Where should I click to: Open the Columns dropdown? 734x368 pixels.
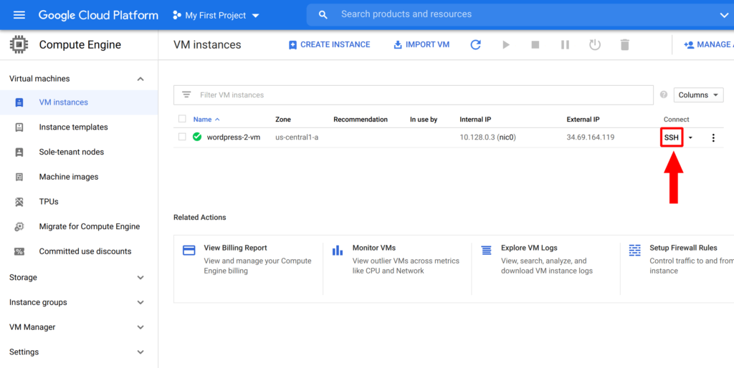pyautogui.click(x=698, y=95)
